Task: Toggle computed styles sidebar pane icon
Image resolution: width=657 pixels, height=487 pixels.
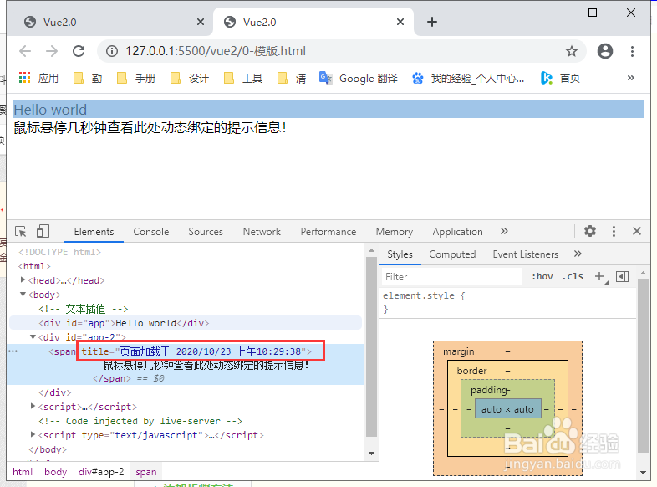Action: coord(622,276)
